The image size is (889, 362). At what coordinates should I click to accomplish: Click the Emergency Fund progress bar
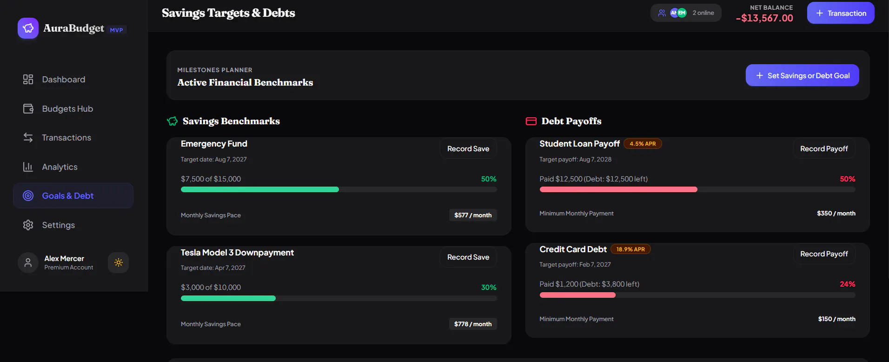tap(339, 189)
